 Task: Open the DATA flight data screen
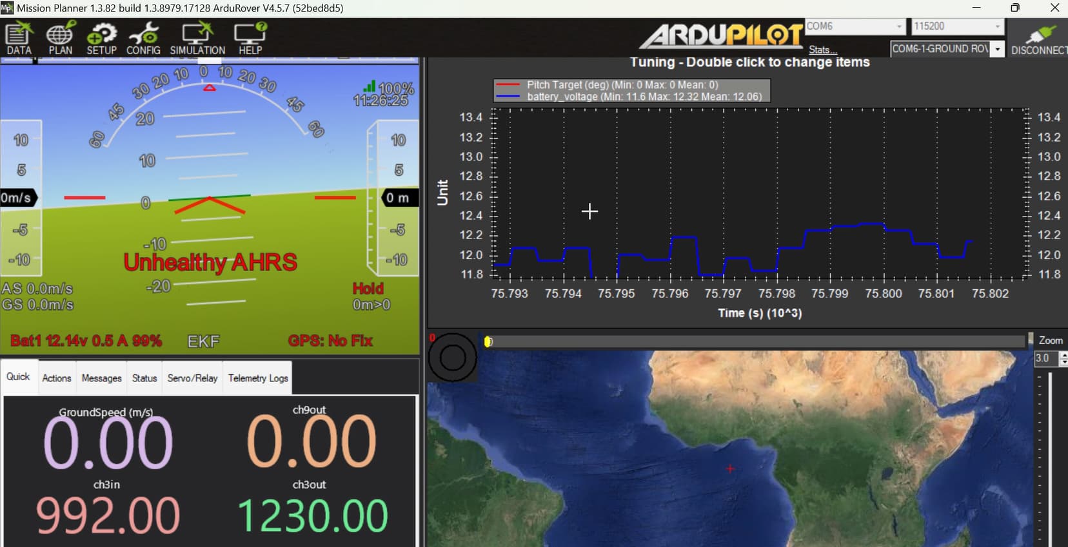19,39
